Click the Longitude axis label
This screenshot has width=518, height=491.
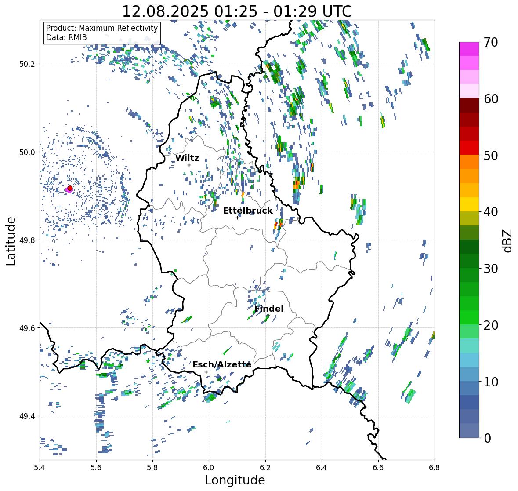(x=235, y=480)
